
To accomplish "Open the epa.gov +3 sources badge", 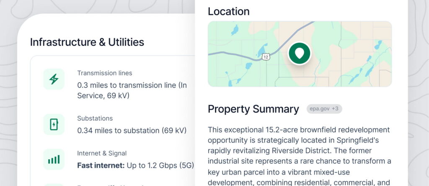I will tap(324, 109).
